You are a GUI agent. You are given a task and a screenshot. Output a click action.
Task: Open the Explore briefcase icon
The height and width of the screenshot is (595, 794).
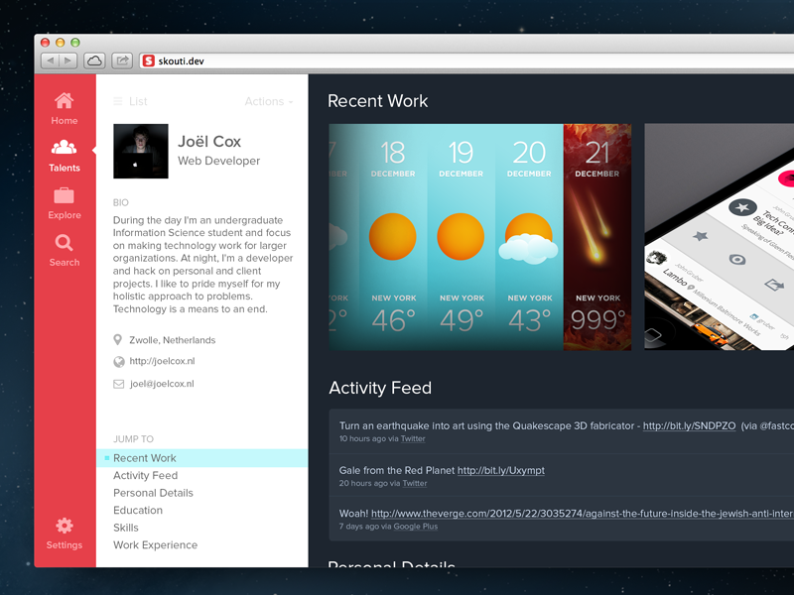tap(64, 195)
